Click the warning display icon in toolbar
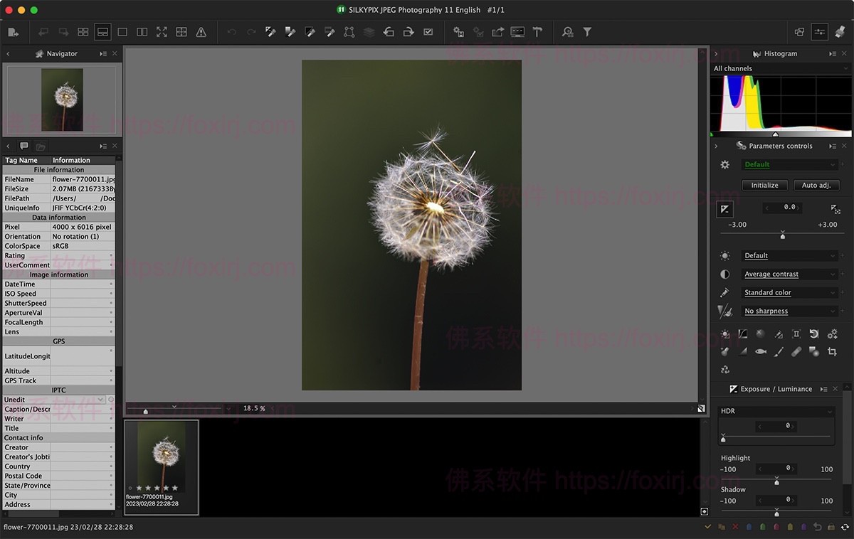Screen dimensions: 854x539 coord(201,32)
